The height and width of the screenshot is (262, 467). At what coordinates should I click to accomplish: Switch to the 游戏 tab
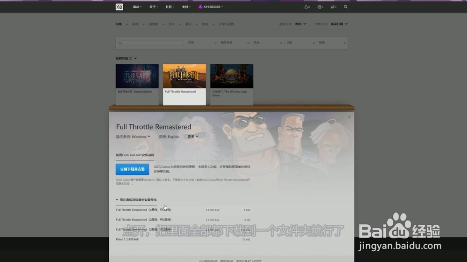(x=119, y=24)
